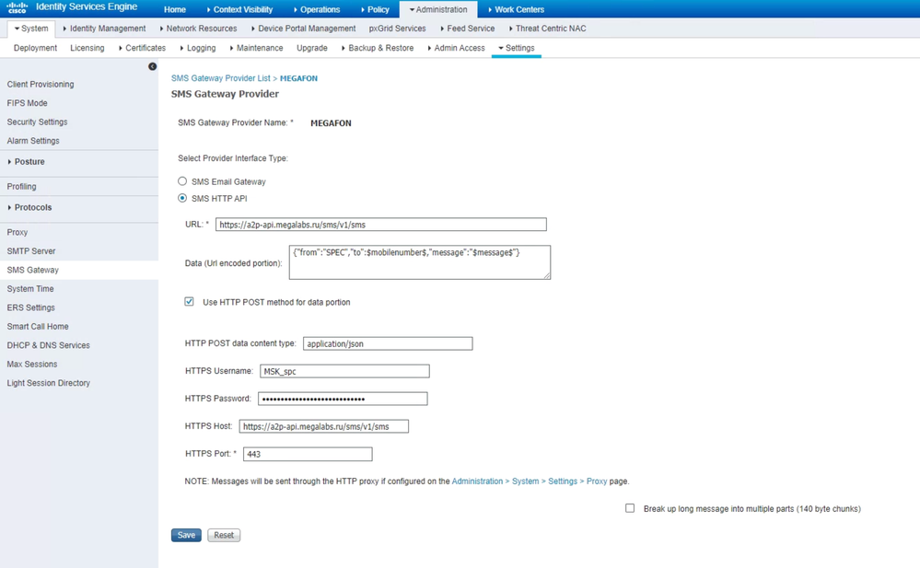Open Max Sessions settings
The width and height of the screenshot is (920, 568).
(32, 364)
